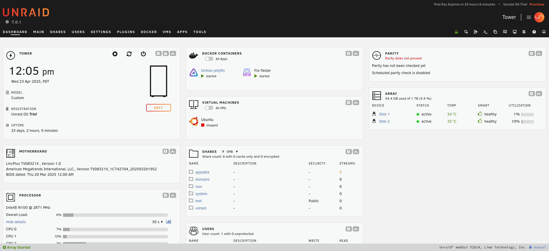The width and height of the screenshot is (549, 251).
Task: Open the feedback speech-bubble icon
Action: point(505,32)
